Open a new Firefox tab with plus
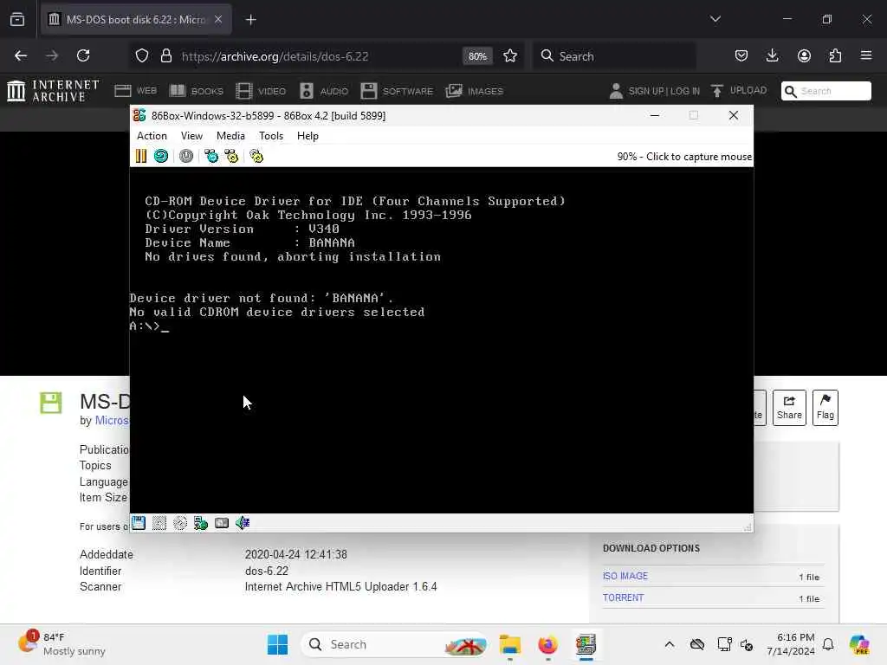Image resolution: width=887 pixels, height=665 pixels. (x=251, y=20)
